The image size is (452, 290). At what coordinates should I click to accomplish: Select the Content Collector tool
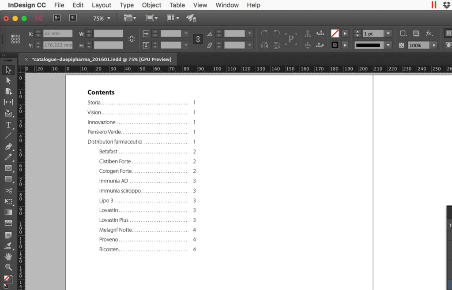click(x=8, y=113)
